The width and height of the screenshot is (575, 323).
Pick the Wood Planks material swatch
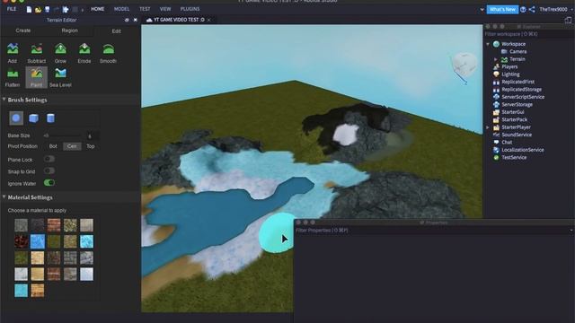click(38, 291)
